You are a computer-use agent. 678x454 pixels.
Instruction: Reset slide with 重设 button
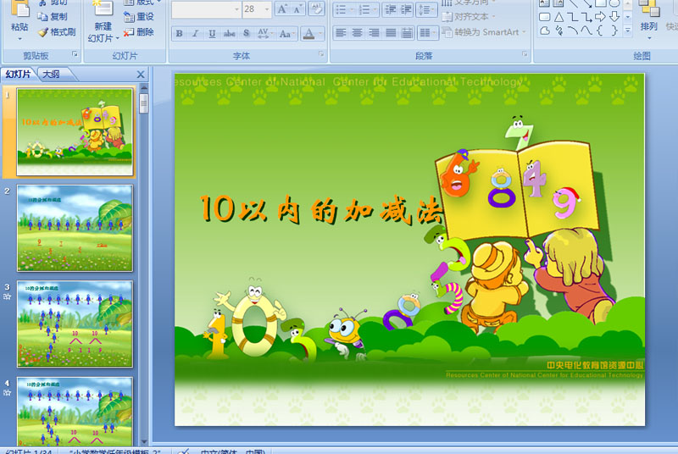pyautogui.click(x=139, y=17)
